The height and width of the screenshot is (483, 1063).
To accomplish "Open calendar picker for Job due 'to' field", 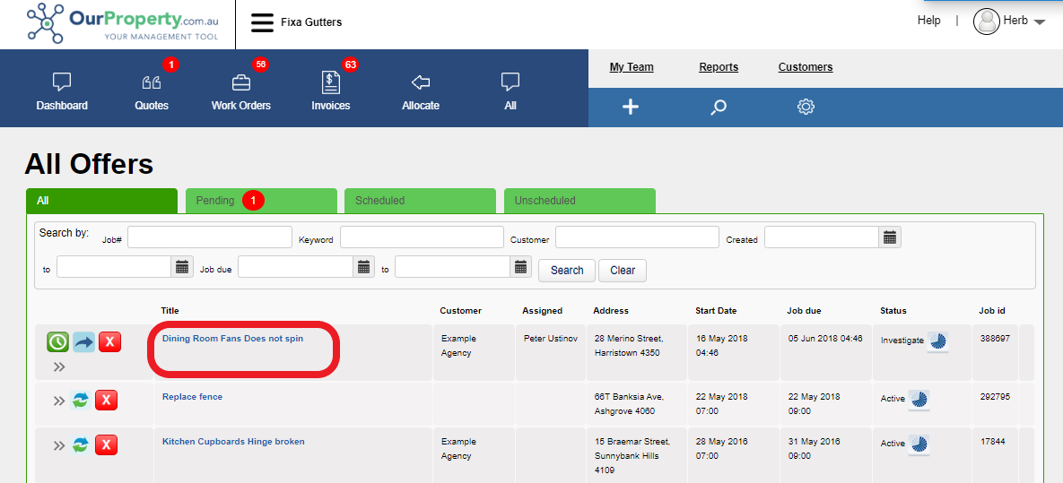I will pyautogui.click(x=520, y=267).
